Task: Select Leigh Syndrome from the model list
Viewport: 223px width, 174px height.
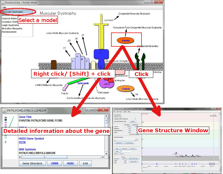Action: click(10, 25)
